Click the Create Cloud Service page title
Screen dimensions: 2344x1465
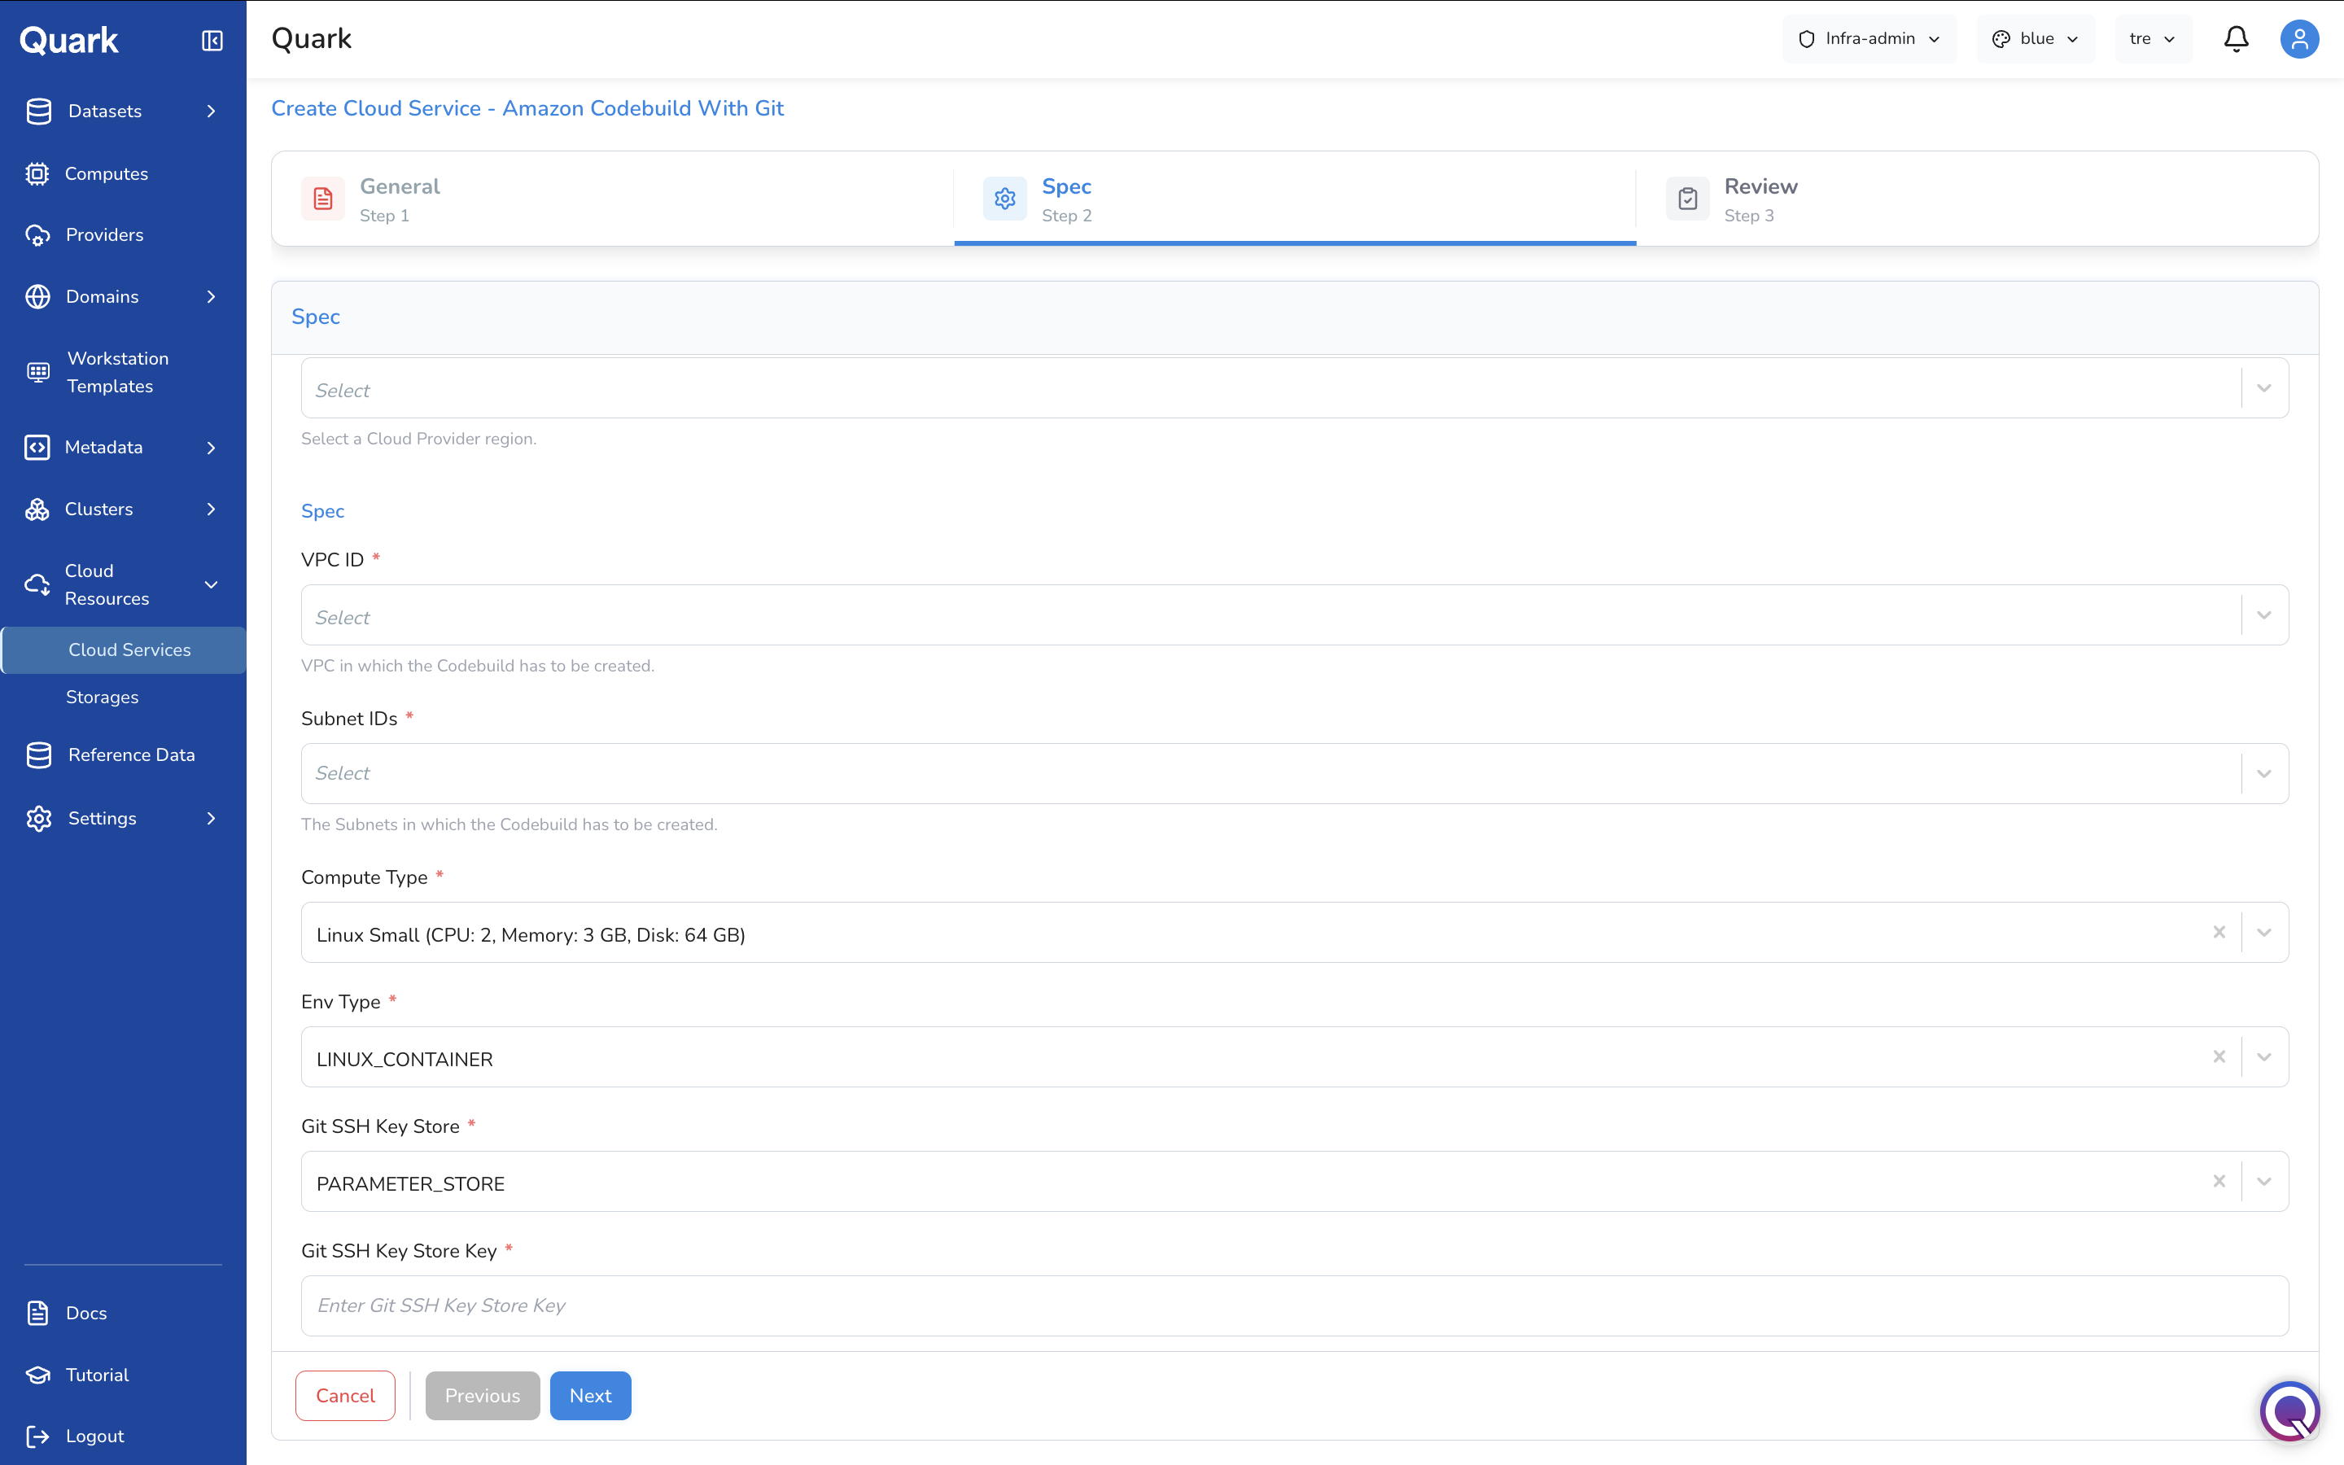527,108
